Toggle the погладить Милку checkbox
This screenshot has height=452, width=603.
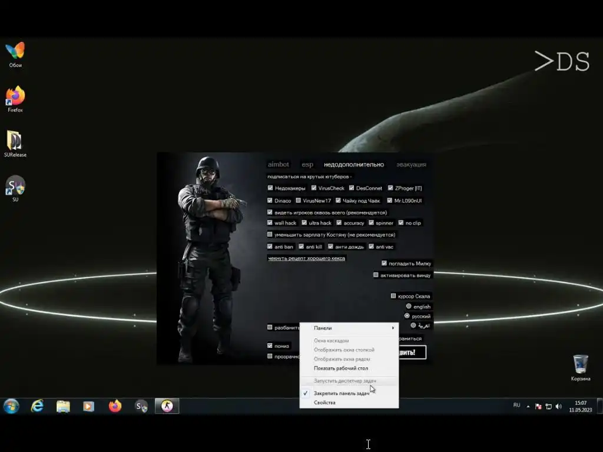384,263
